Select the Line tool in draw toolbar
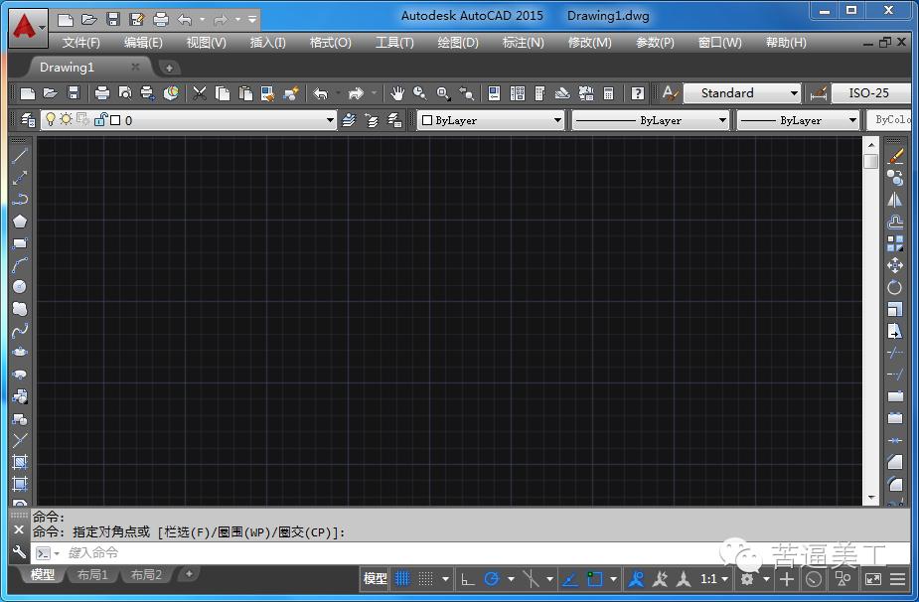 point(20,156)
